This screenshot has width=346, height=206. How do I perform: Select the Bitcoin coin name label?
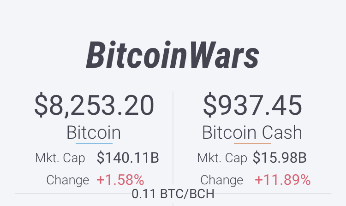94,133
